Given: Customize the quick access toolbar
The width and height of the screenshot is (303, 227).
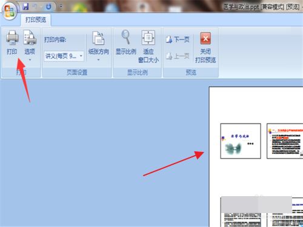Looking at the screenshot, I should coord(61,7).
